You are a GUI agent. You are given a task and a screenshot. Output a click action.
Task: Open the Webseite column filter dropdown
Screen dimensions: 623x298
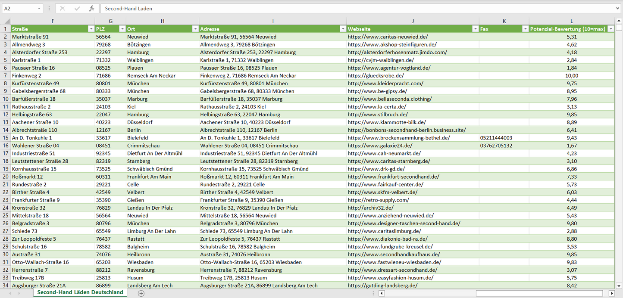coord(475,29)
